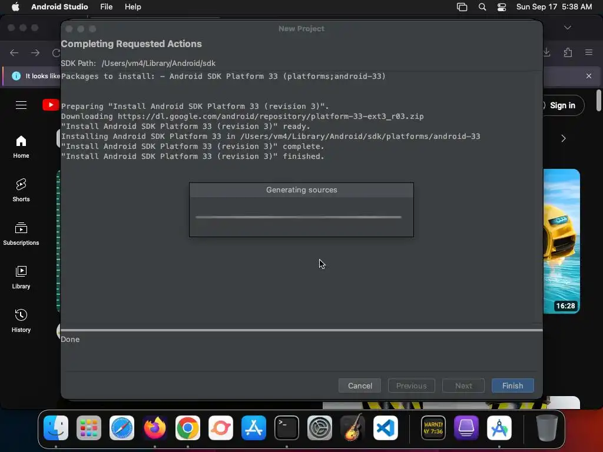603x452 pixels.
Task: Go forward in the browser window
Action: (35, 52)
